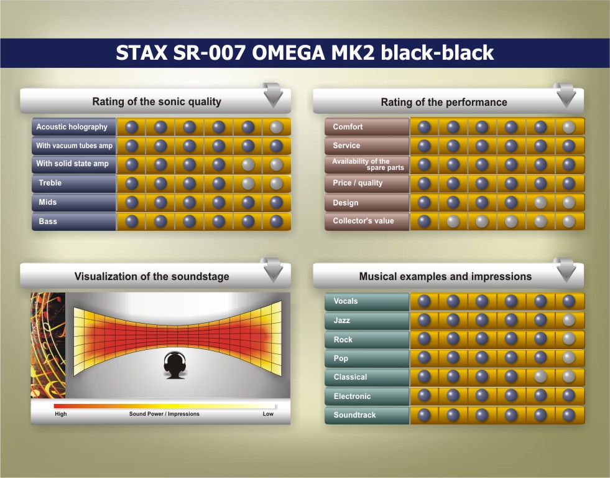The image size is (610, 478).
Task: Click the fourth blue dot in Electronic row
Action: click(511, 395)
